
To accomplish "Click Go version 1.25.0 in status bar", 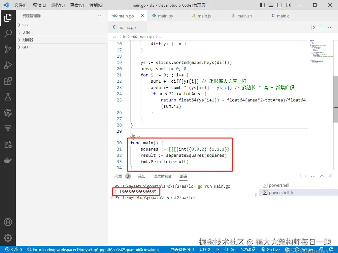I will pyautogui.click(x=248, y=250).
